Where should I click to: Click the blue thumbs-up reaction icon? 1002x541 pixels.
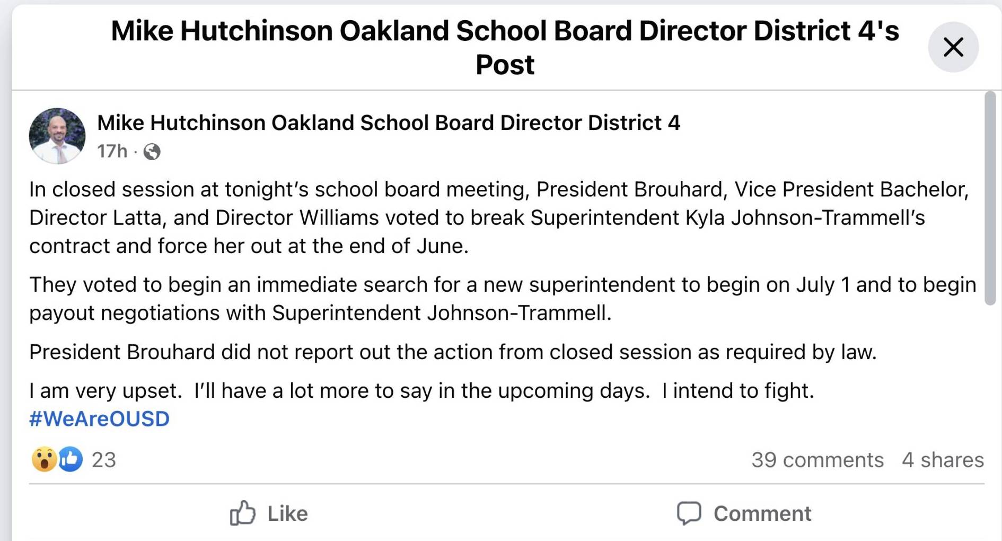click(x=71, y=459)
